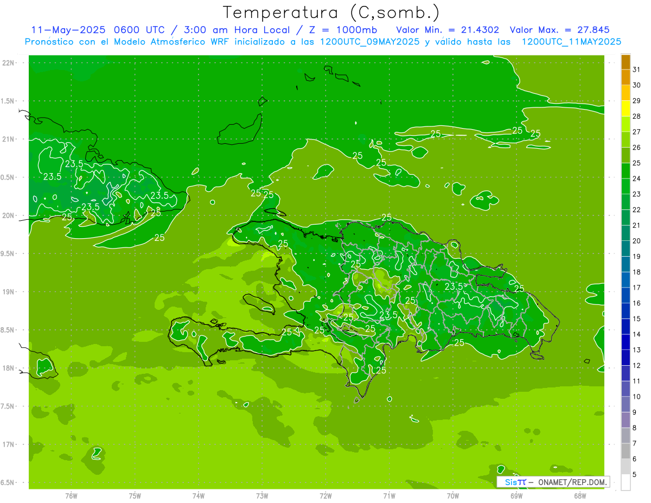
Task: Click the "ONAMET/REP.DOM." credit label
Action: pyautogui.click(x=572, y=482)
